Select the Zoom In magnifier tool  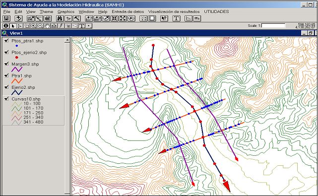(33, 26)
